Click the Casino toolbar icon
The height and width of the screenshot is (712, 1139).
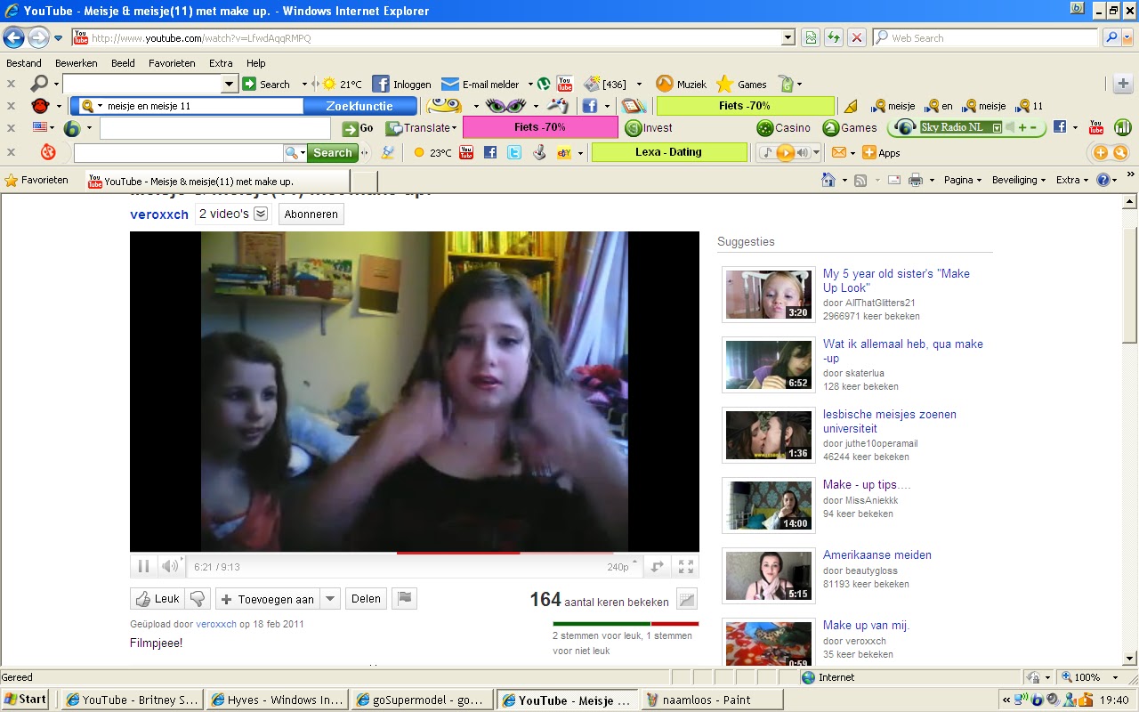click(x=784, y=128)
